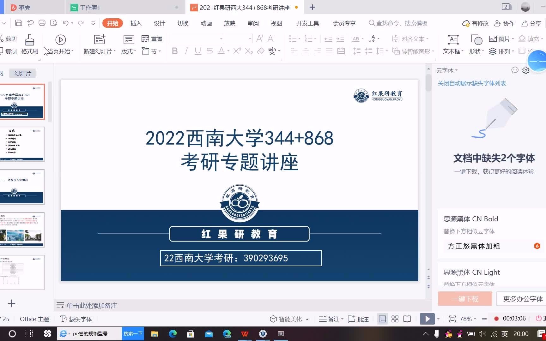The height and width of the screenshot is (341, 546).
Task: Decrease paragraph indent
Action: (x=328, y=39)
